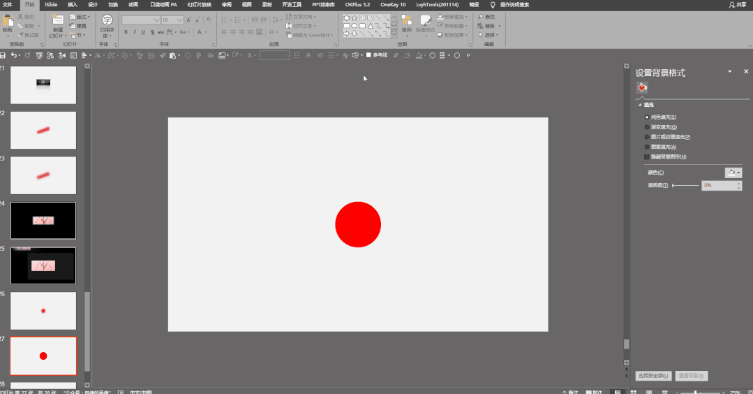Click the 透明度(T) transparency slider

pos(686,185)
